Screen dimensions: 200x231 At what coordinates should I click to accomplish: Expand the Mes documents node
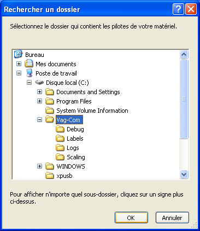click(x=19, y=64)
